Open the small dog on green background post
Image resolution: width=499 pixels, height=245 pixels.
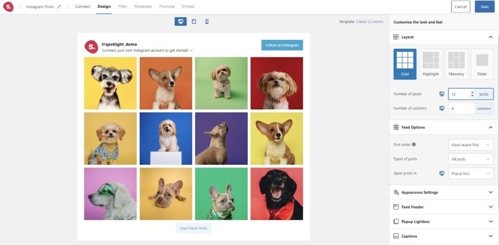click(x=221, y=83)
